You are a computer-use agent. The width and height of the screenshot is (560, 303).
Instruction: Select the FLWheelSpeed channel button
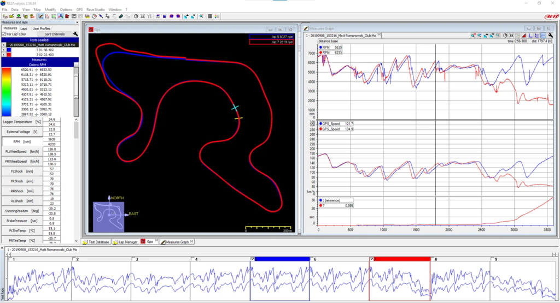coord(22,152)
